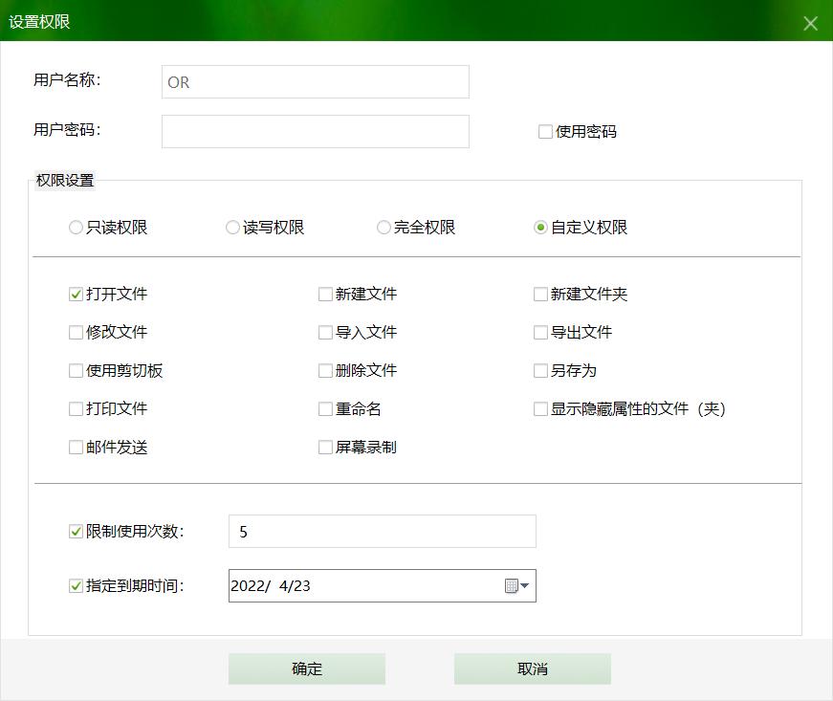Click the 取消 cancel button
This screenshot has height=701, width=833.
point(533,668)
